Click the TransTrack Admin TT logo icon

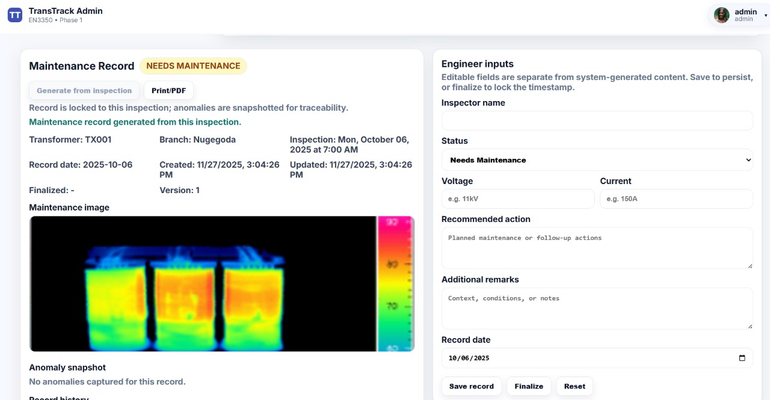coord(14,14)
